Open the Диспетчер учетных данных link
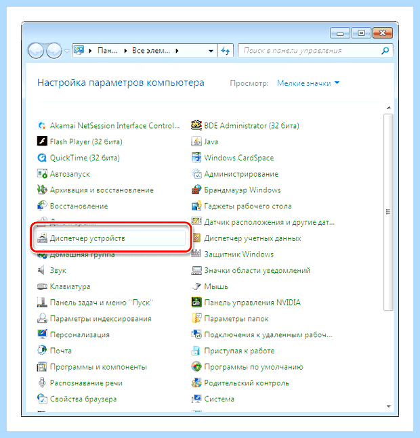 coord(252,238)
